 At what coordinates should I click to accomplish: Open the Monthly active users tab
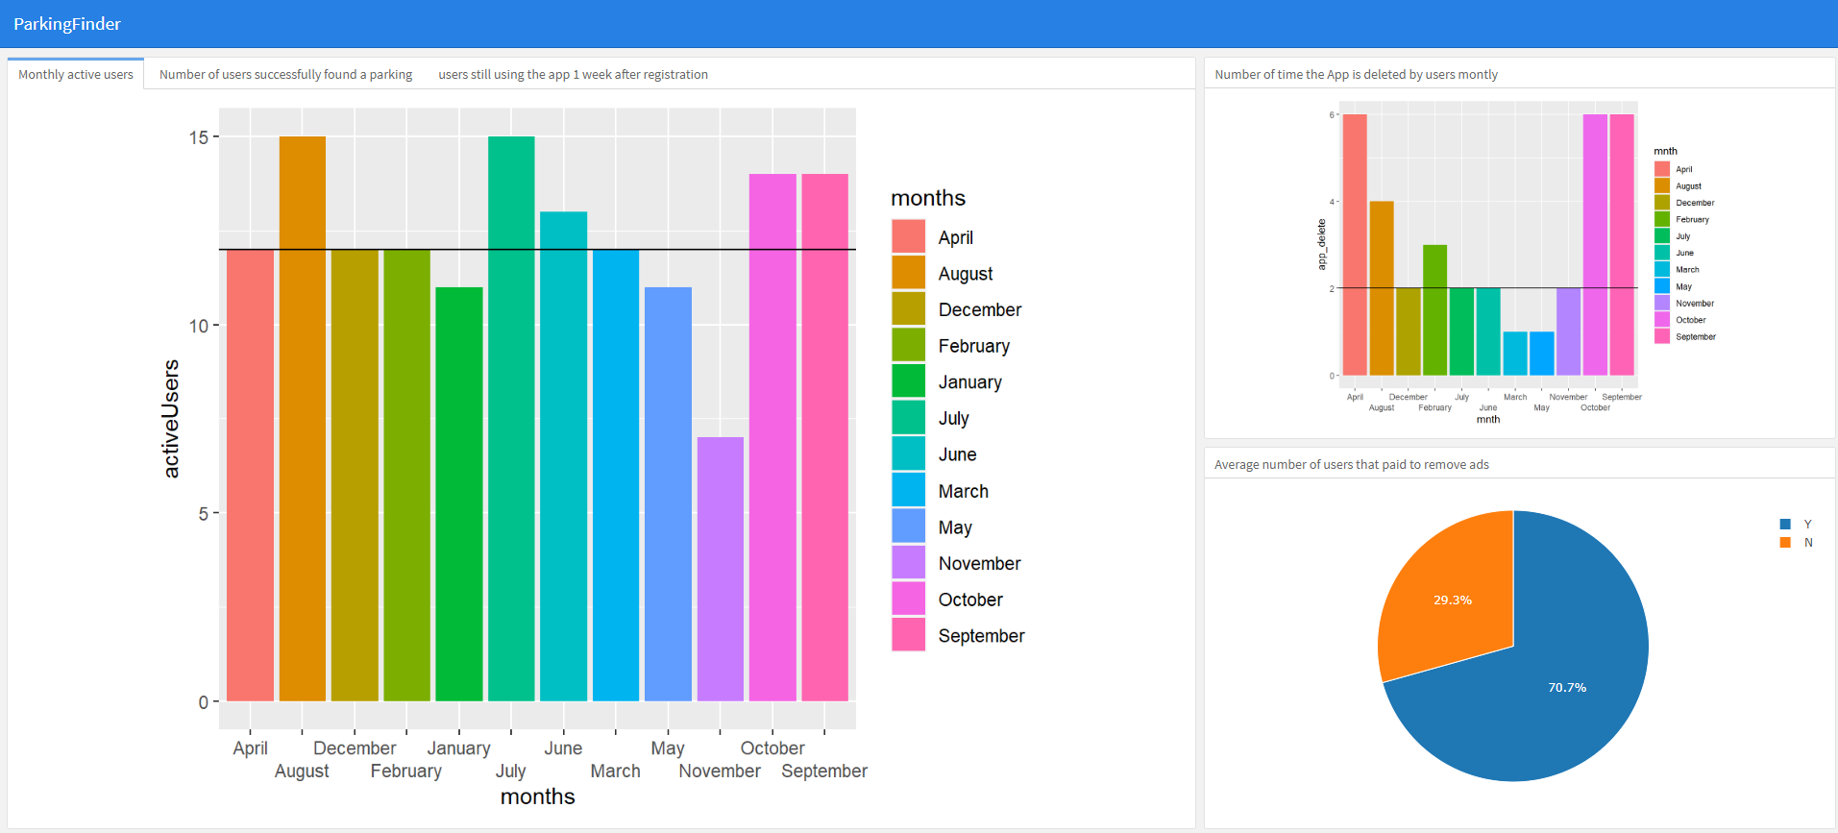pyautogui.click(x=76, y=74)
